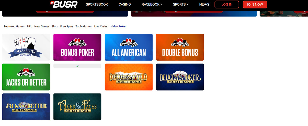Select the Video Poker tab
The height and width of the screenshot is (126, 308).
point(118,26)
